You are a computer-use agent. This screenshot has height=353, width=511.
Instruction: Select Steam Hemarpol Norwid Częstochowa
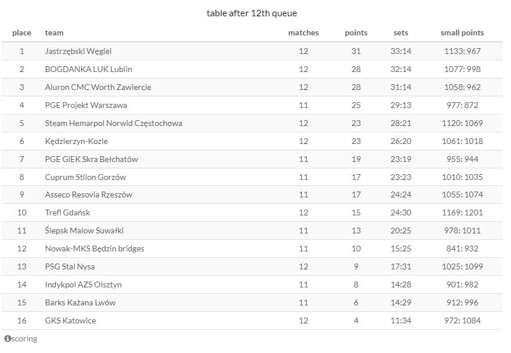[x=113, y=123]
